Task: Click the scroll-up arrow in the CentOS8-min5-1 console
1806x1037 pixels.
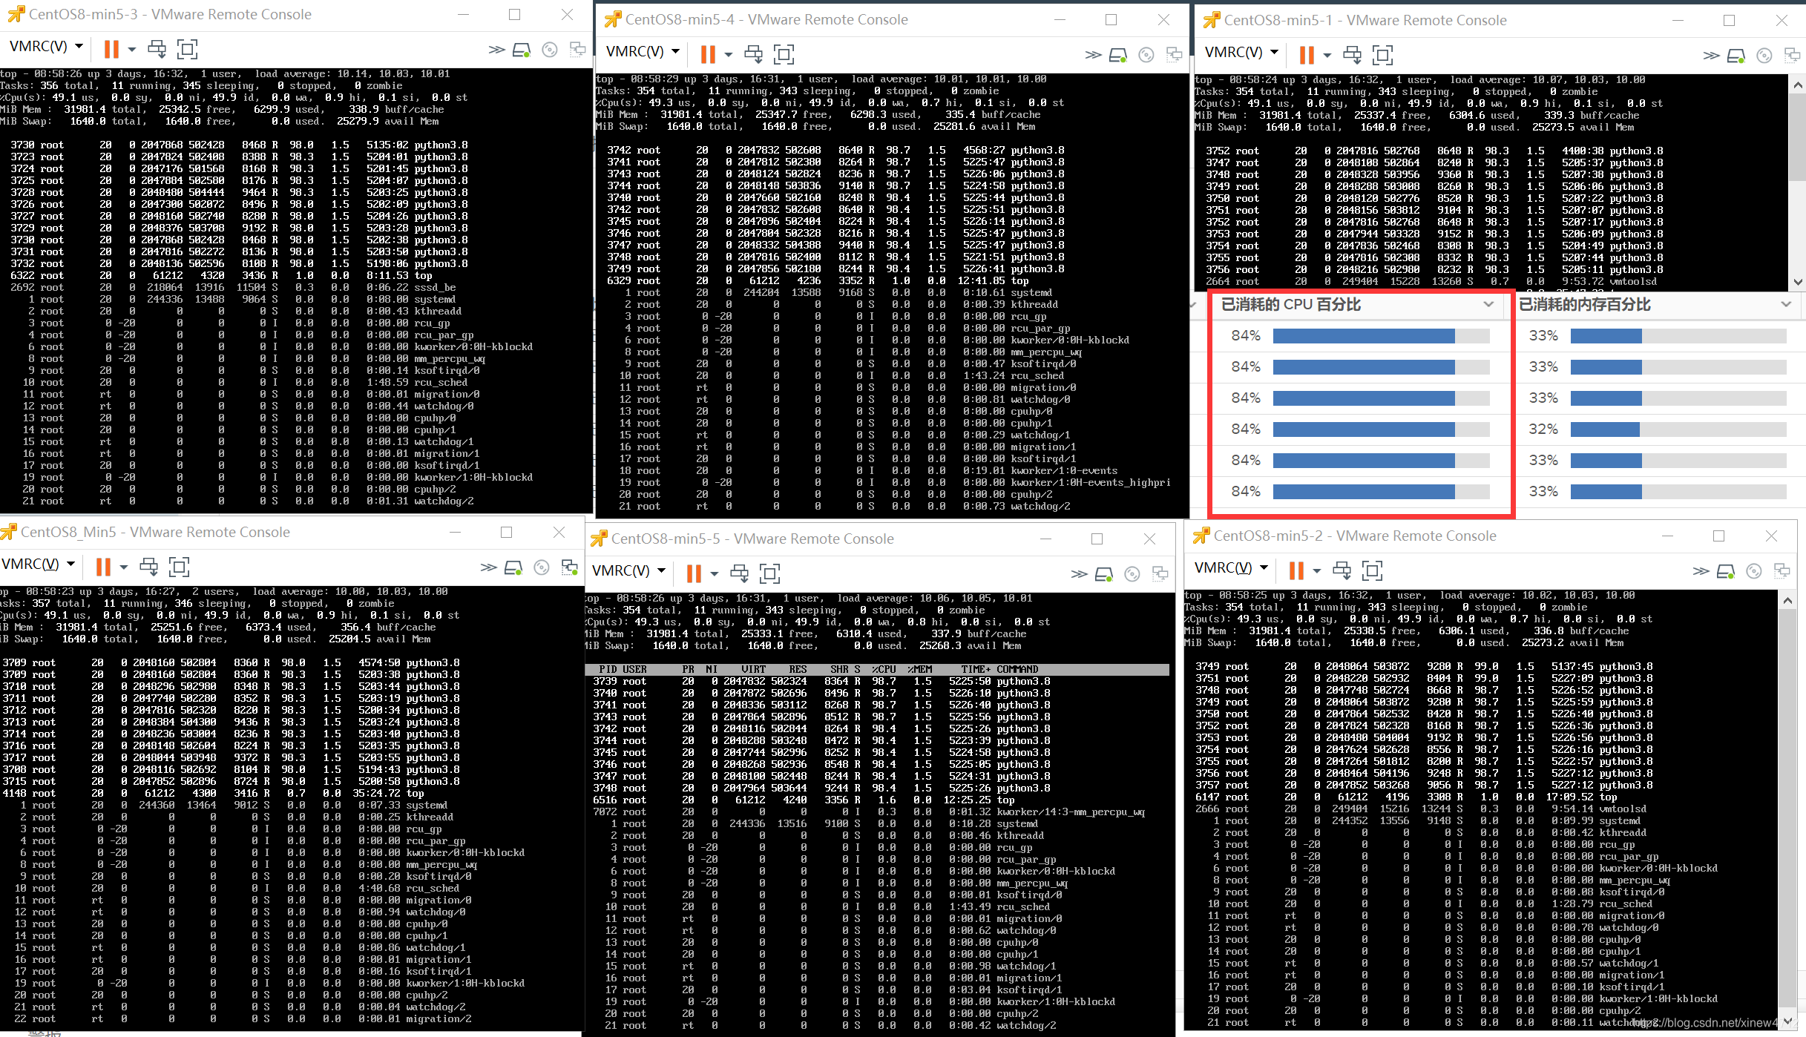Action: (x=1798, y=85)
